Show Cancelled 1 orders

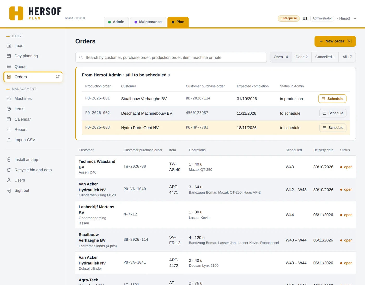(x=325, y=57)
